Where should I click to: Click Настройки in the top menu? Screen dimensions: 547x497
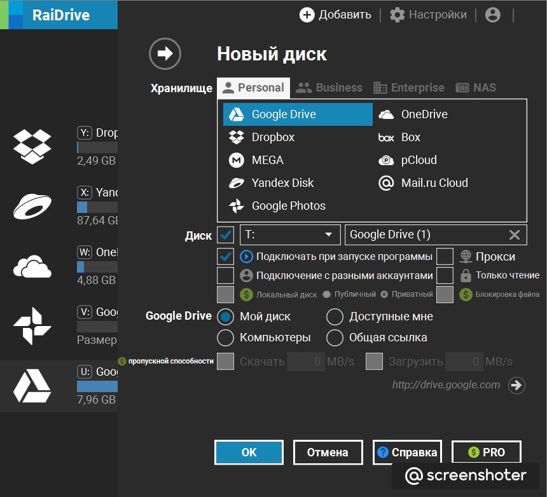pos(438,15)
